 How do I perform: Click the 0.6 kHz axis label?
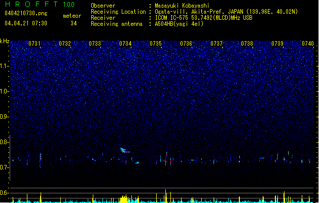[5, 193]
